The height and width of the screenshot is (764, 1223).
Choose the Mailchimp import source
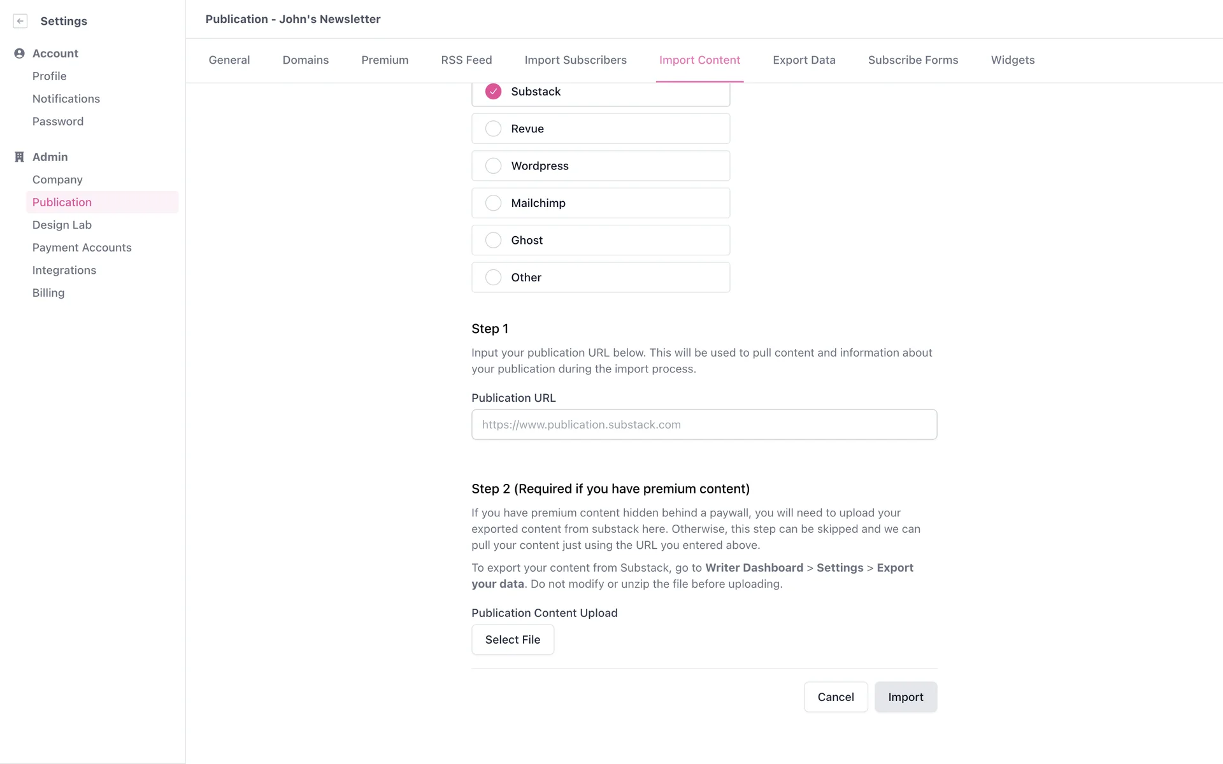coord(493,203)
